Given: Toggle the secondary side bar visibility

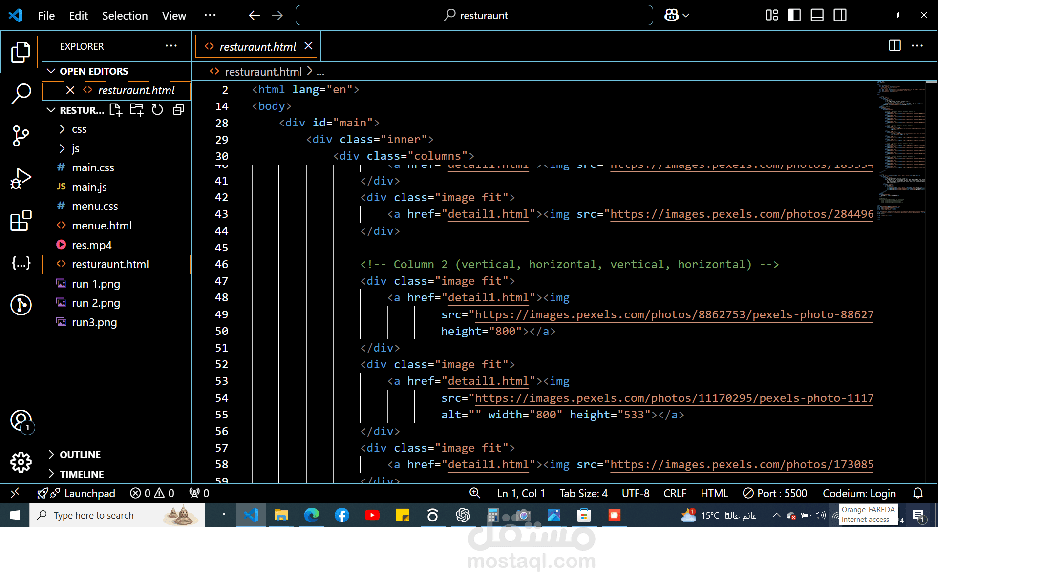Looking at the screenshot, I should click(840, 15).
